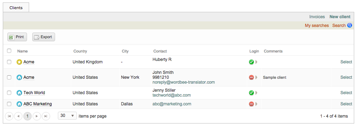The height and width of the screenshot is (126, 357).
Task: Click the Export button
Action: (43, 37)
